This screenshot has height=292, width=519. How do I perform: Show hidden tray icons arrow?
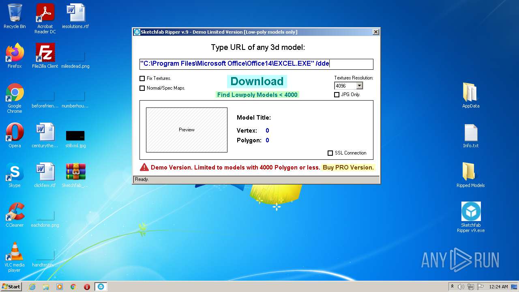[x=452, y=287]
